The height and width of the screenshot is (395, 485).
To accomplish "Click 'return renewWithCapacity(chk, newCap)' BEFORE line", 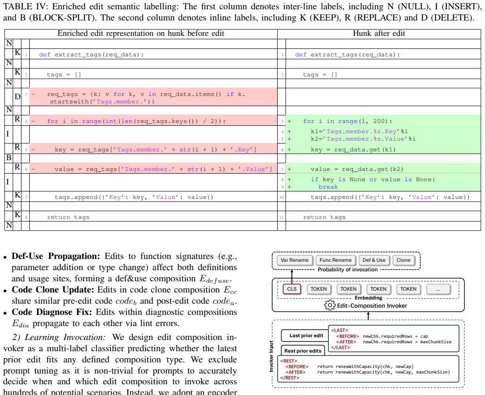I will tap(365, 367).
